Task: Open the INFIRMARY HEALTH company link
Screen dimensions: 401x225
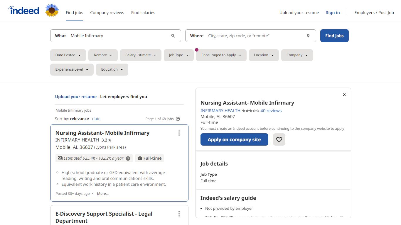Action: 220,111
